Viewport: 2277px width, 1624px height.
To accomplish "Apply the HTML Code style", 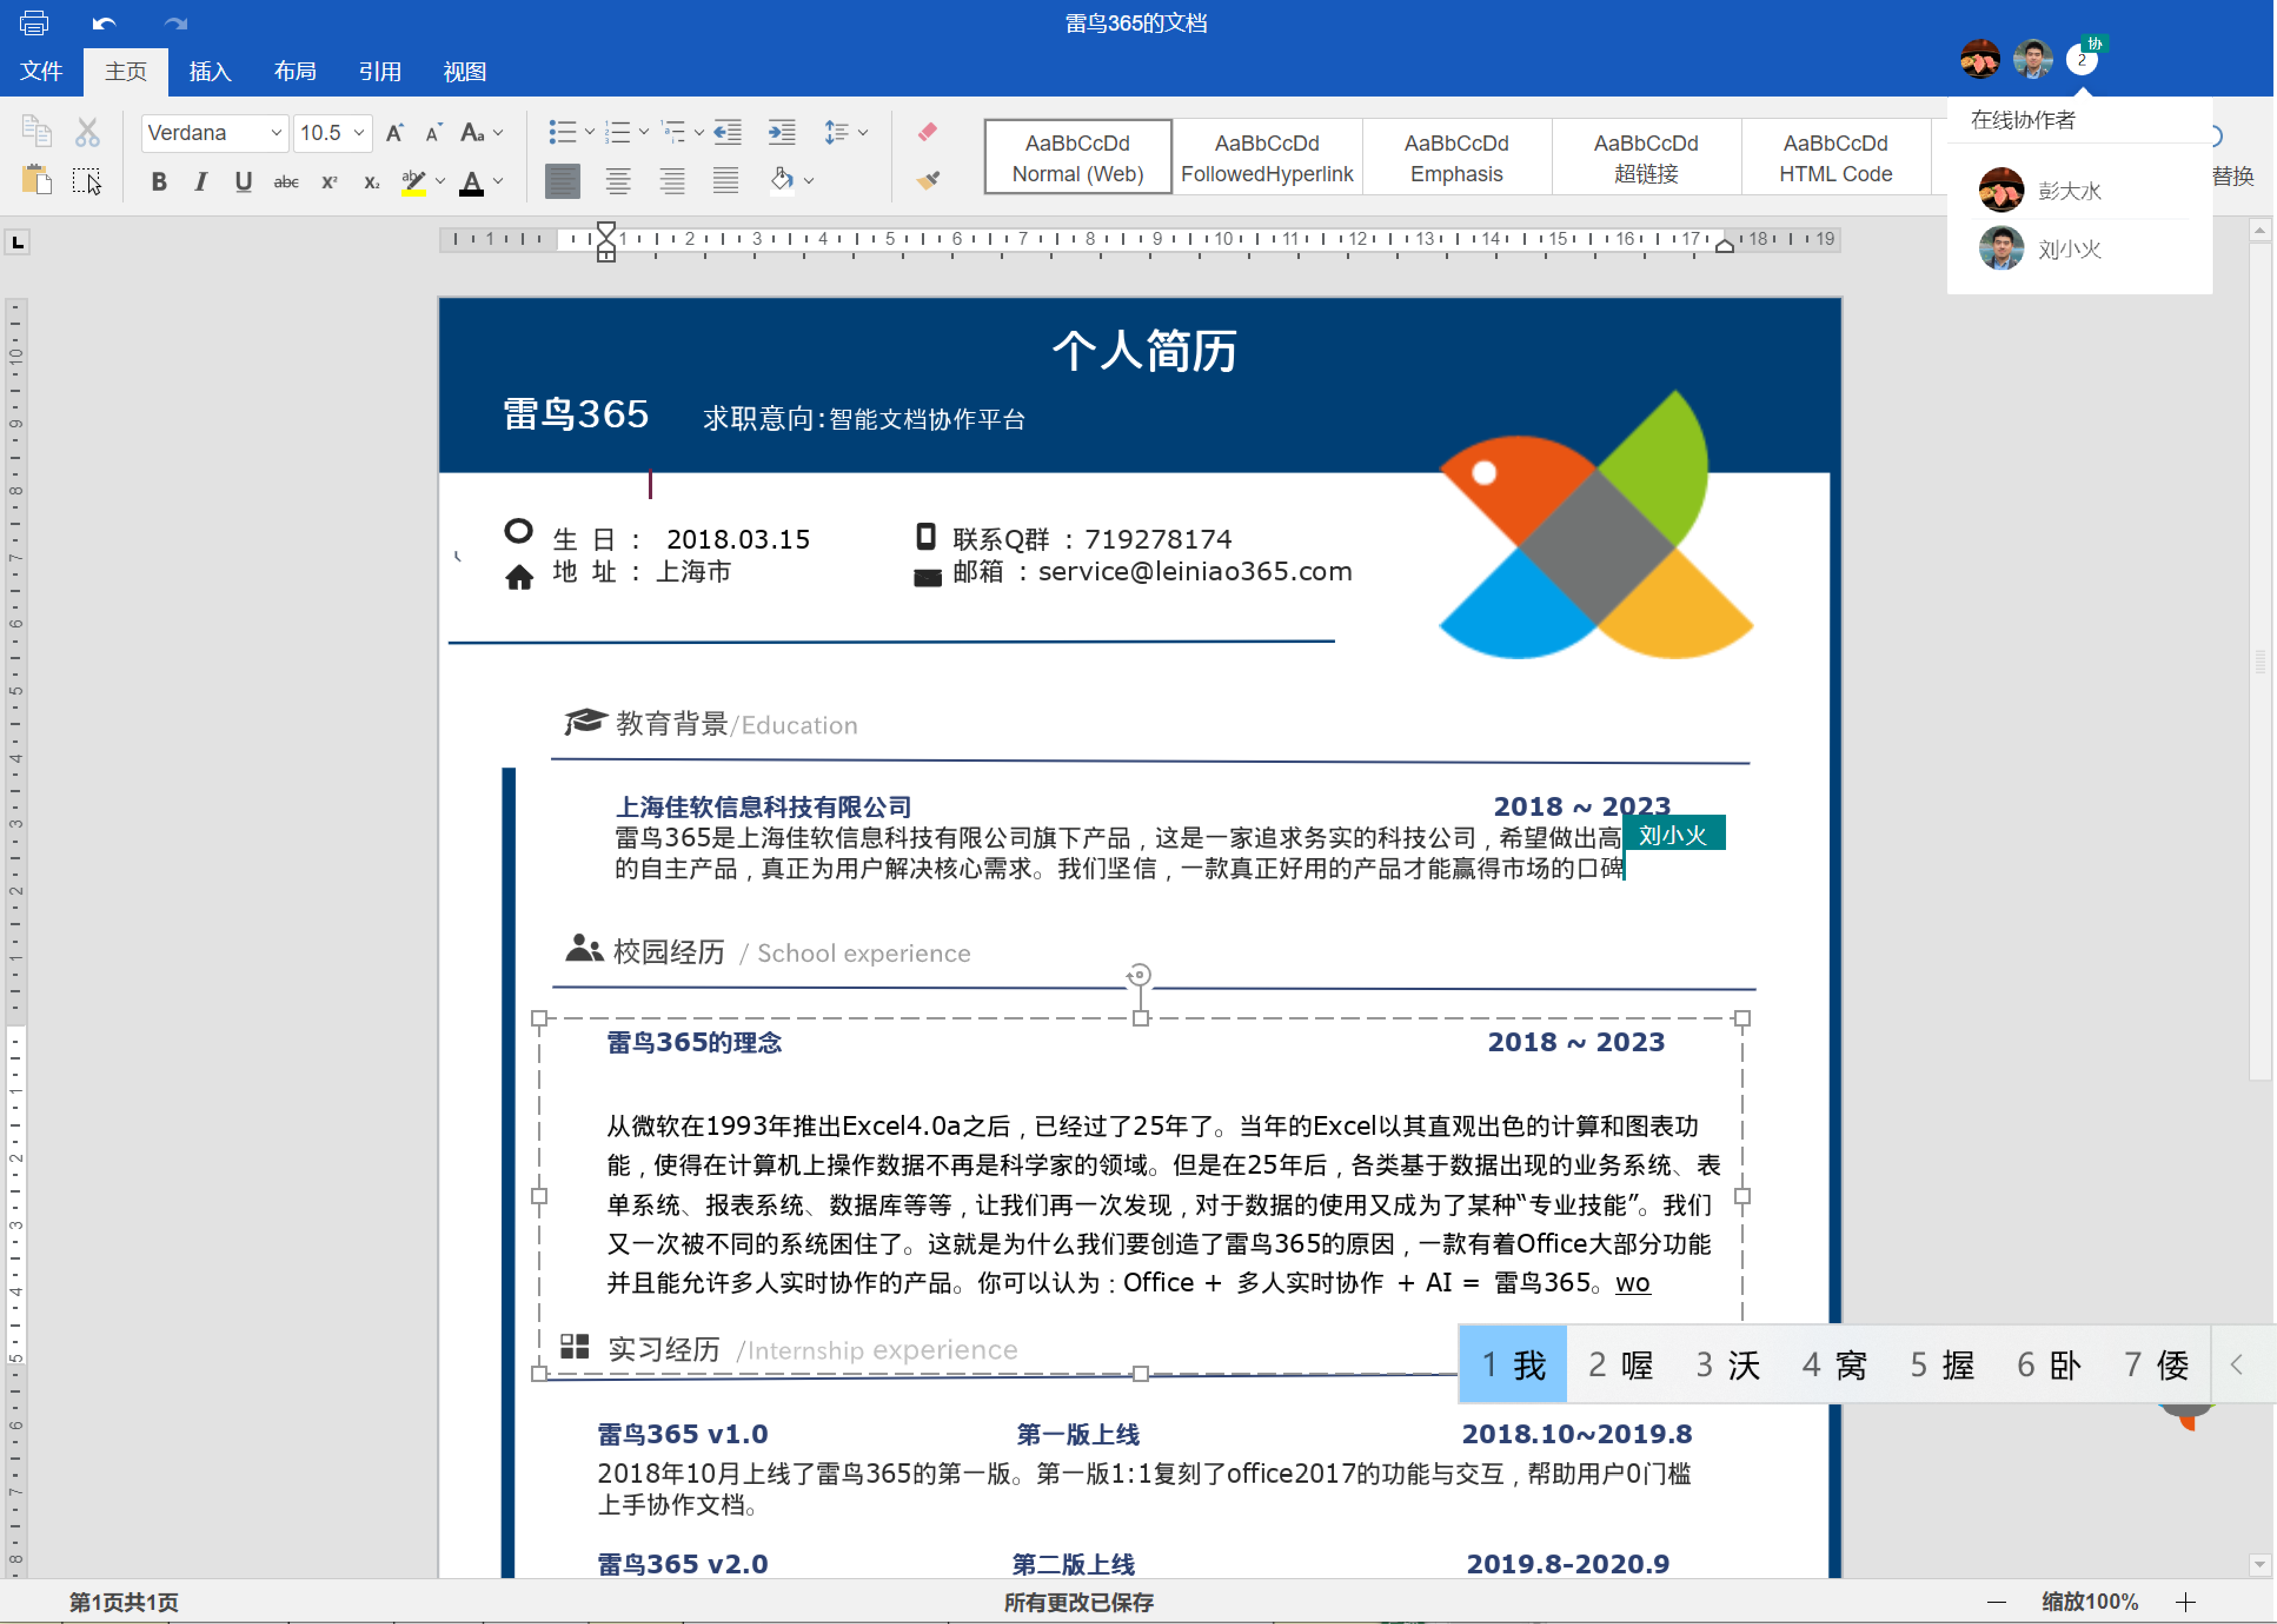I will tap(1836, 157).
